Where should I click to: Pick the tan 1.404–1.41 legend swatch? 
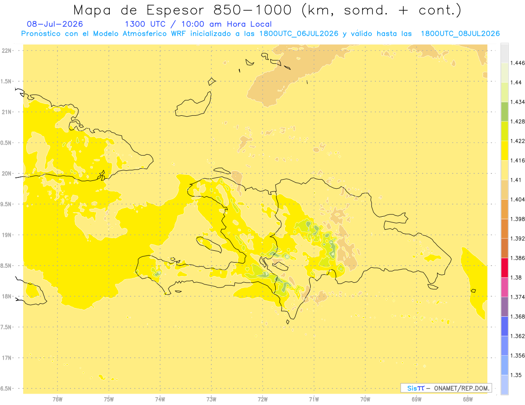504,189
